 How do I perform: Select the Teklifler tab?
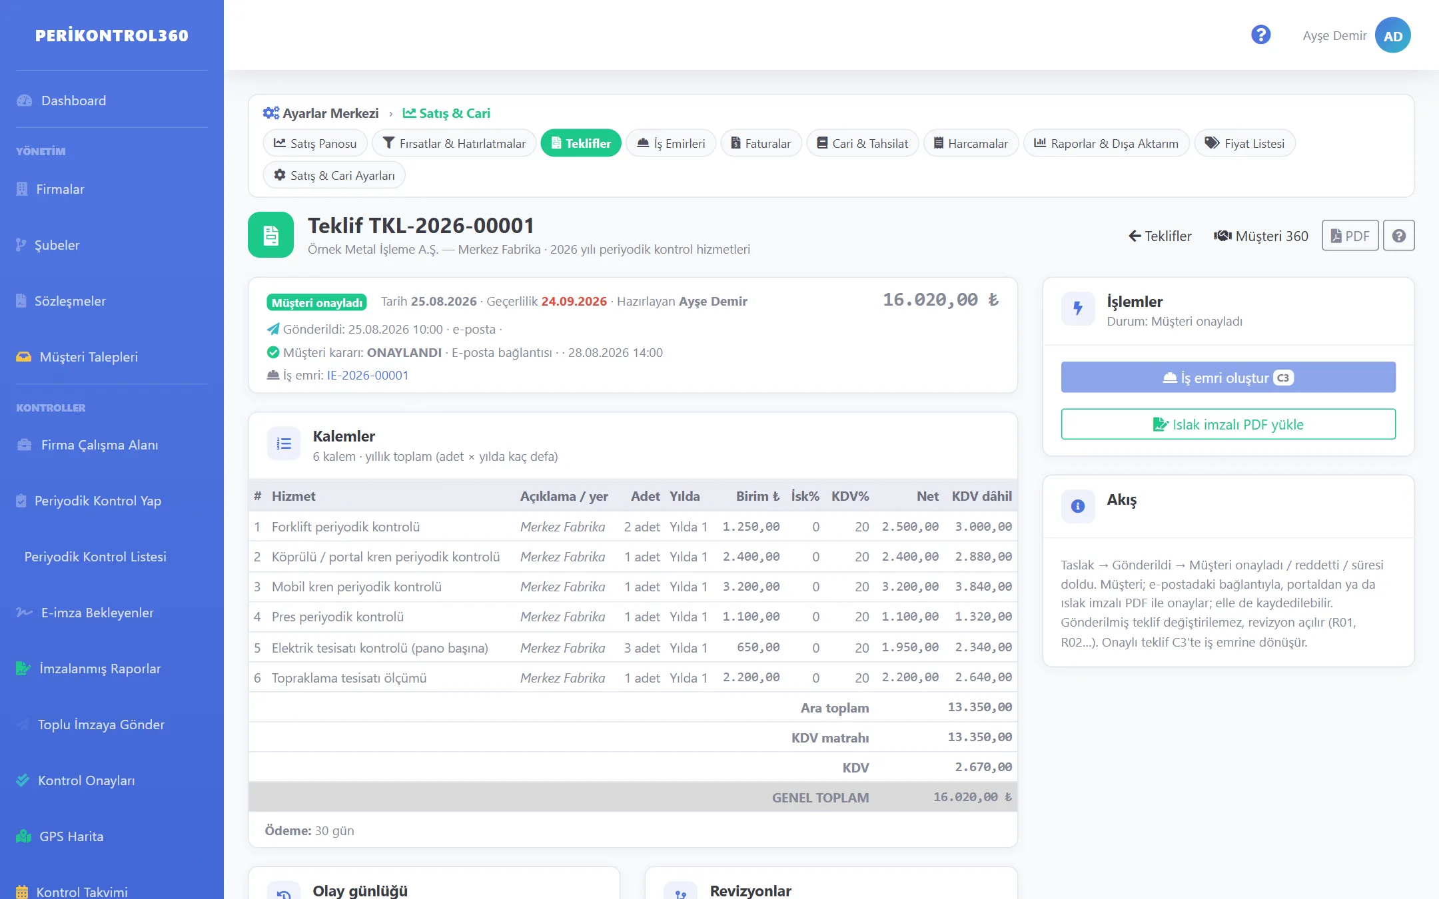pyautogui.click(x=581, y=143)
